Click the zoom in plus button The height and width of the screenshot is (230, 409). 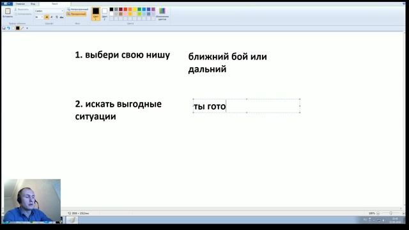click(403, 213)
